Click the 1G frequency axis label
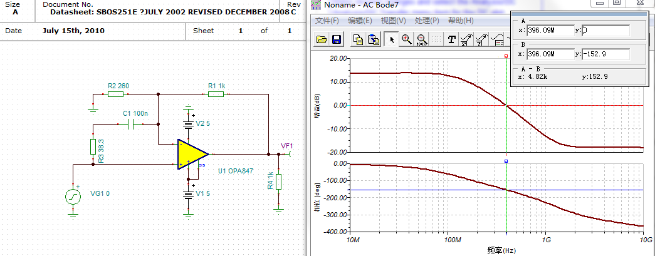The height and width of the screenshot is (256, 655). 545,240
